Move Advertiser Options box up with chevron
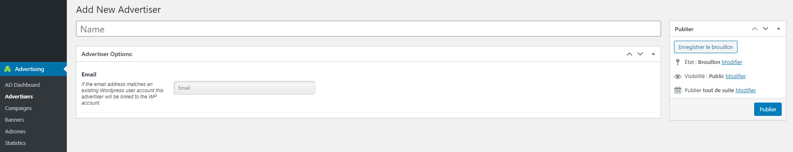Viewport: 793px width, 152px height. [629, 54]
